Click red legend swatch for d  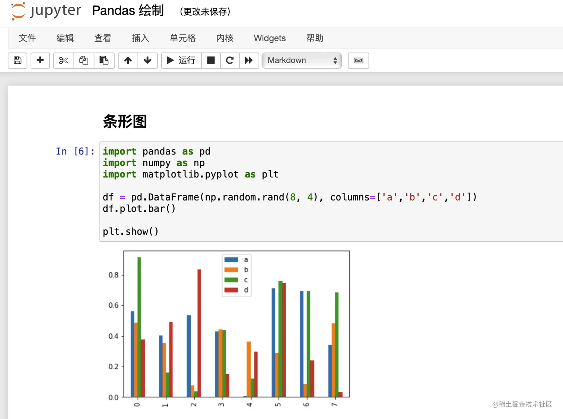231,290
